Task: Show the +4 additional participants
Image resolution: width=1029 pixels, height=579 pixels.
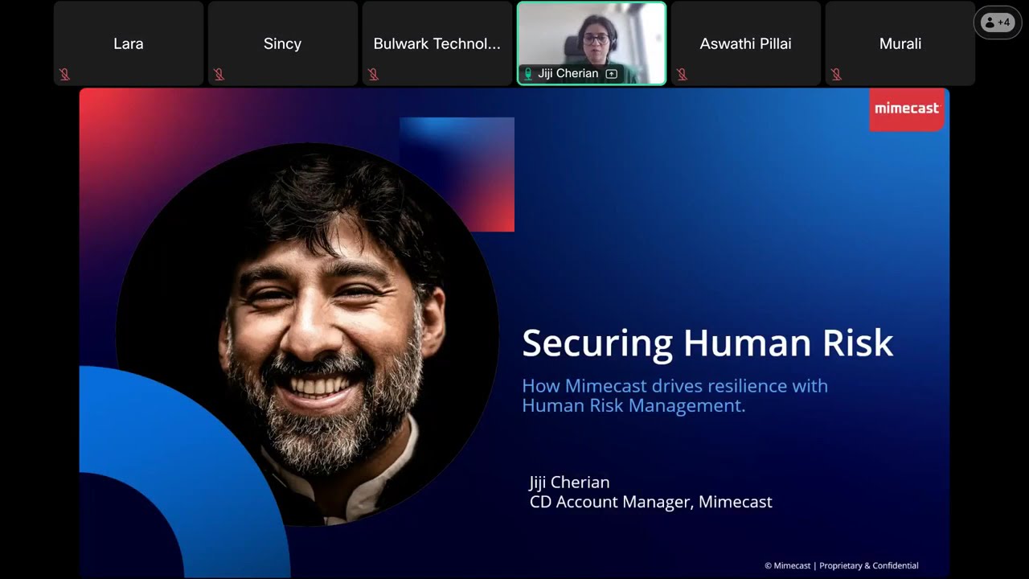Action: click(997, 23)
